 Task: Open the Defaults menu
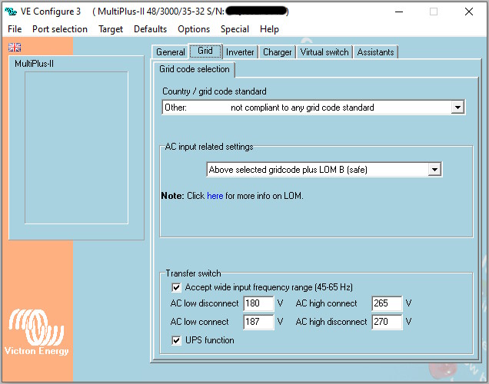150,29
